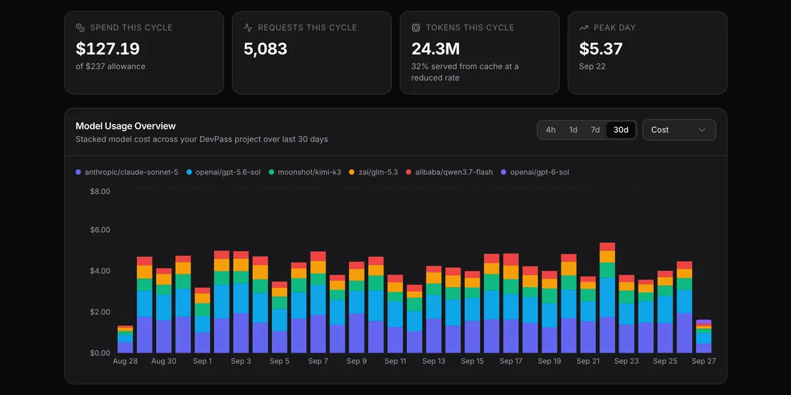Click the Sep 5 x-axis label
791x395 pixels.
point(280,361)
